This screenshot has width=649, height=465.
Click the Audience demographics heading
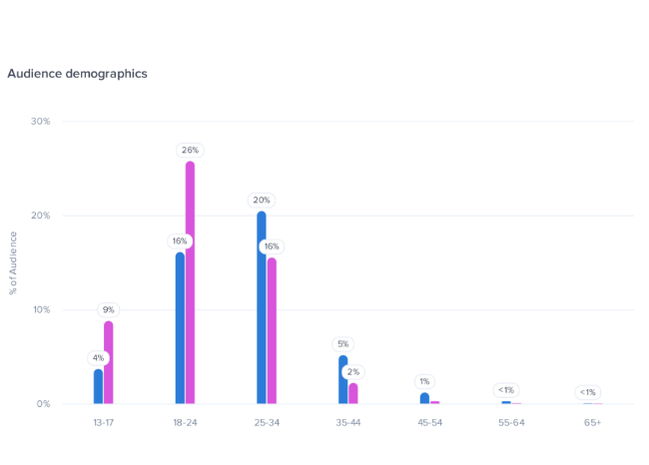point(77,74)
